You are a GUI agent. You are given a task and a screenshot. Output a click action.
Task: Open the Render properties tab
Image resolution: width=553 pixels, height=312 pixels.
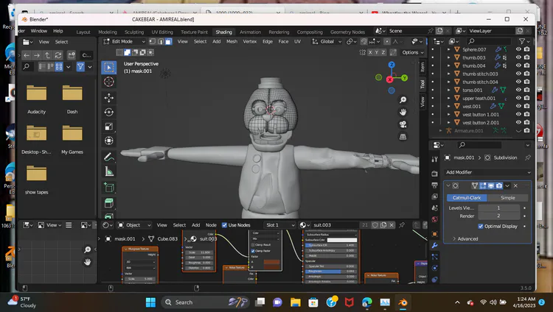tap(434, 174)
